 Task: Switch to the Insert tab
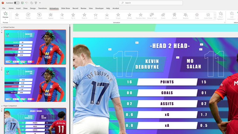click(x=18, y=8)
